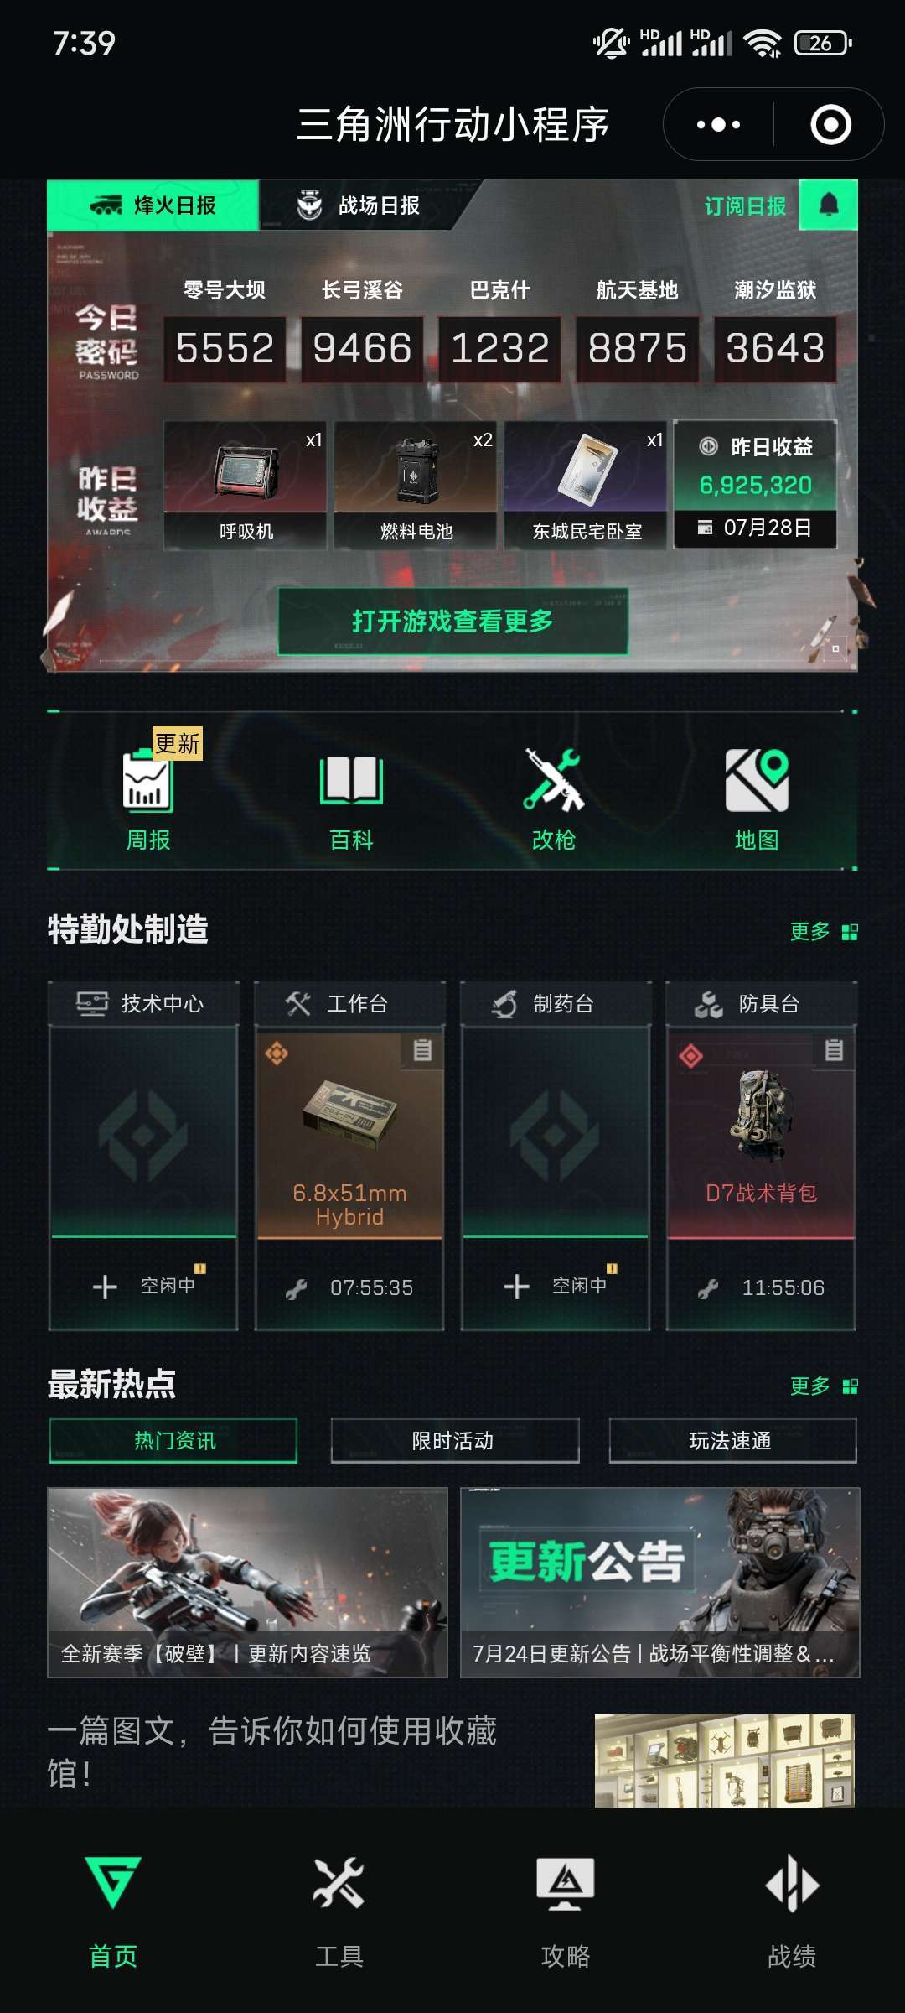This screenshot has width=905, height=2013.
Task: Click the 打开游戏查看更多 button
Action: (x=453, y=622)
